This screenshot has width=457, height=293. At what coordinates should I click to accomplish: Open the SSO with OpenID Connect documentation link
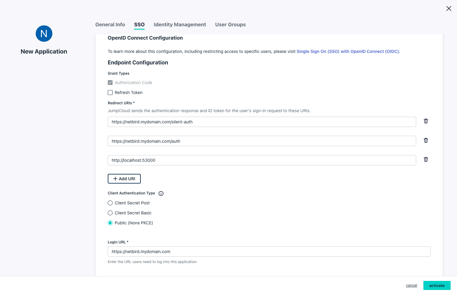click(x=348, y=51)
